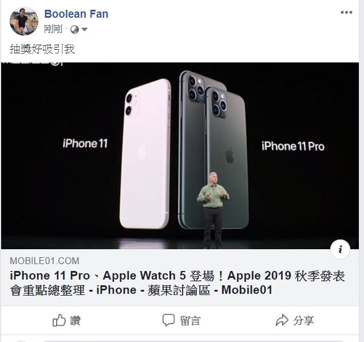364x342 pixels.
Task: Expand the audience privacy dropdown arrow
Action: [85, 30]
